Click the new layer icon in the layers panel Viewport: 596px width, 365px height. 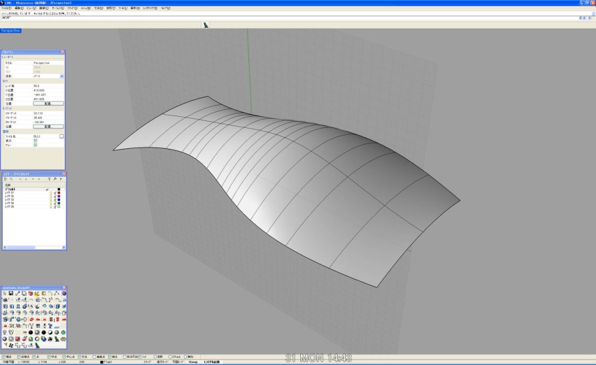click(5, 179)
